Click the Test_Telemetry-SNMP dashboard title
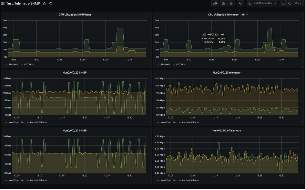Viewport: 305px width, 190px height. pos(23,3)
